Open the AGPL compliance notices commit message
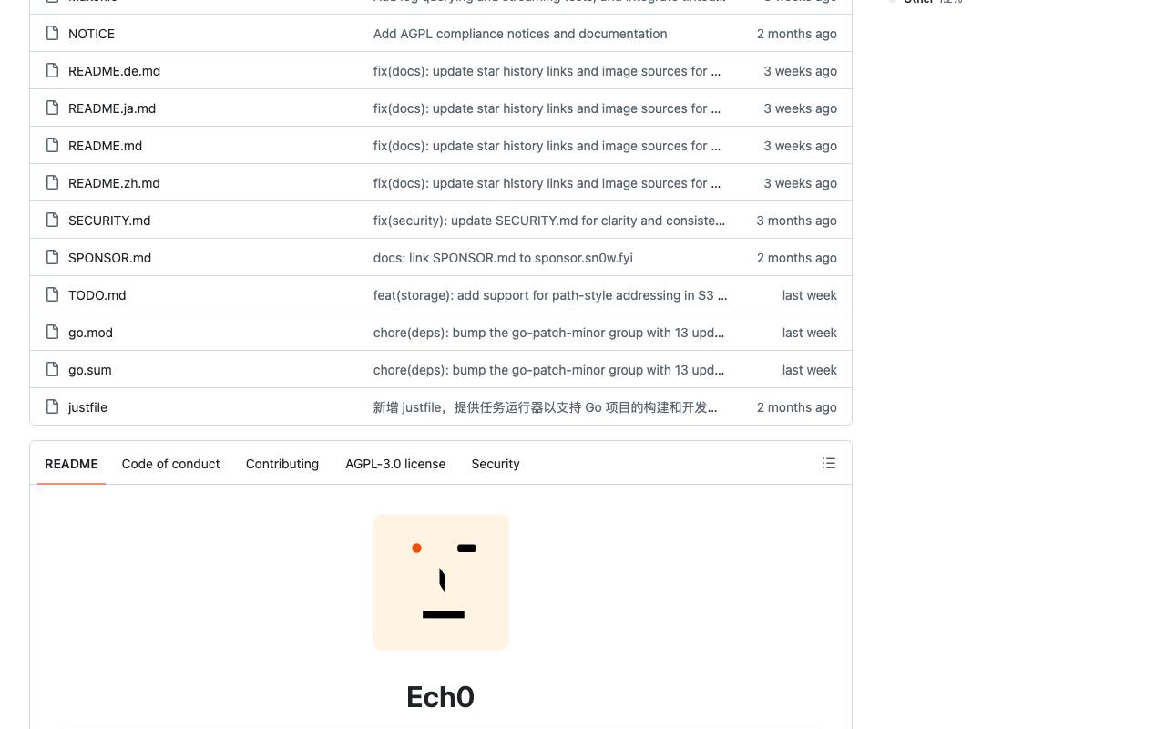Screen dimensions: 1166x729 pyautogui.click(x=520, y=34)
